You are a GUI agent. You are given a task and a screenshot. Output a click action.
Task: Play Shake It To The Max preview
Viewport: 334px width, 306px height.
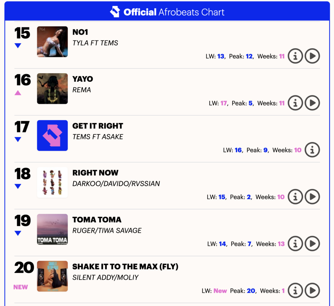[312, 290]
